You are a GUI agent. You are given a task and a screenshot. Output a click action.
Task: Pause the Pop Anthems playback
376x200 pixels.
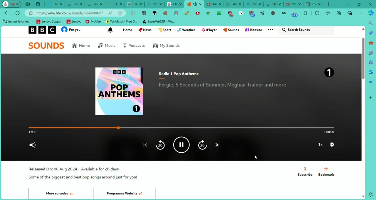(x=181, y=145)
